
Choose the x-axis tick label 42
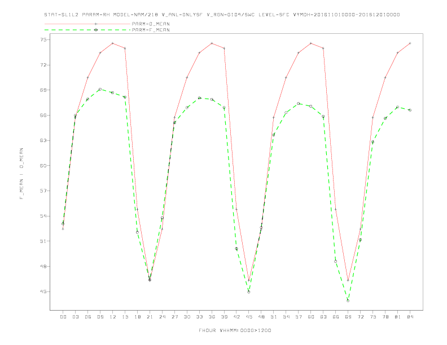(x=236, y=317)
